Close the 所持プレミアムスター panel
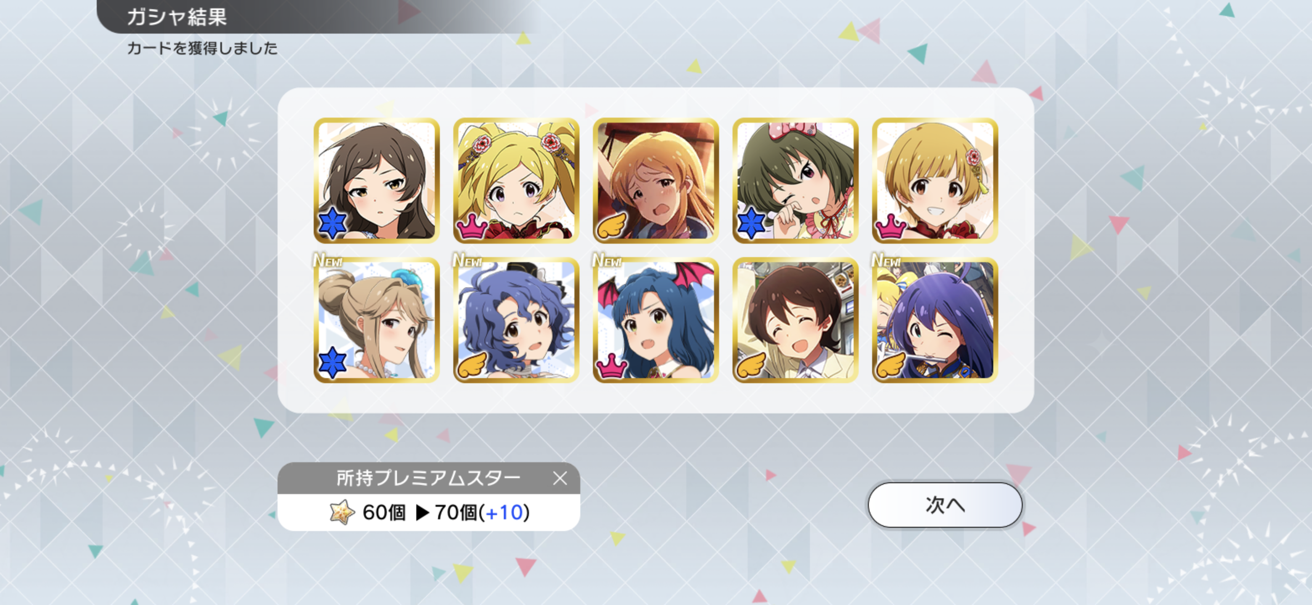This screenshot has width=1312, height=605. [x=560, y=478]
